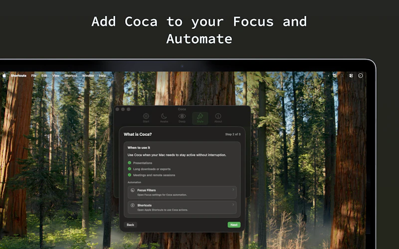Open the File menu

(x=33, y=76)
